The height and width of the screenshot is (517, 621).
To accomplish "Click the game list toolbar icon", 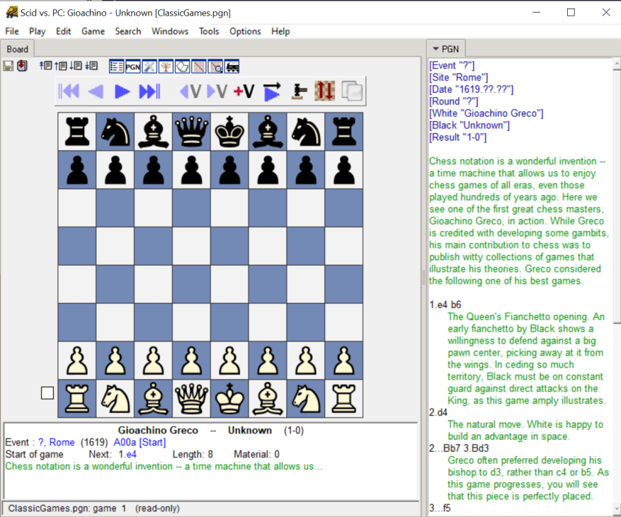I will [116, 67].
